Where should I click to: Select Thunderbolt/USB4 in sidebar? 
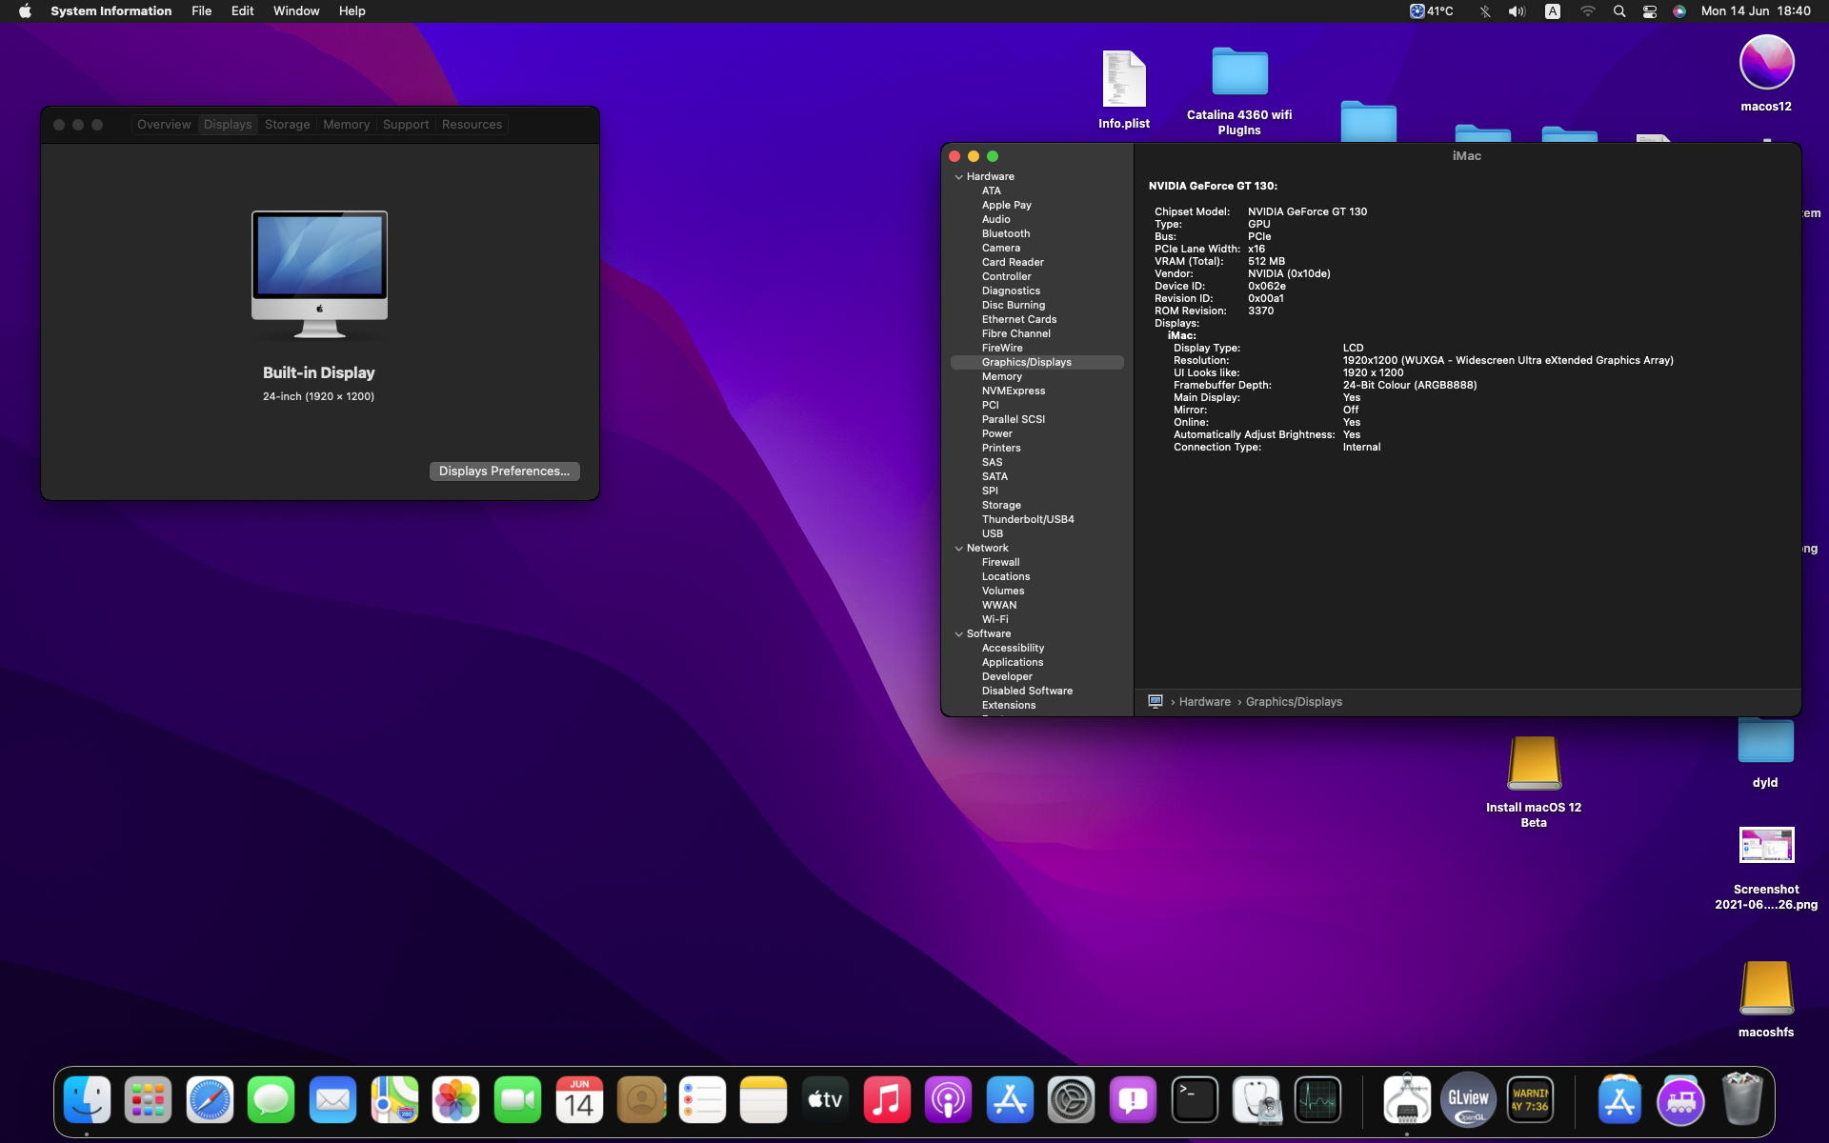(x=1027, y=519)
